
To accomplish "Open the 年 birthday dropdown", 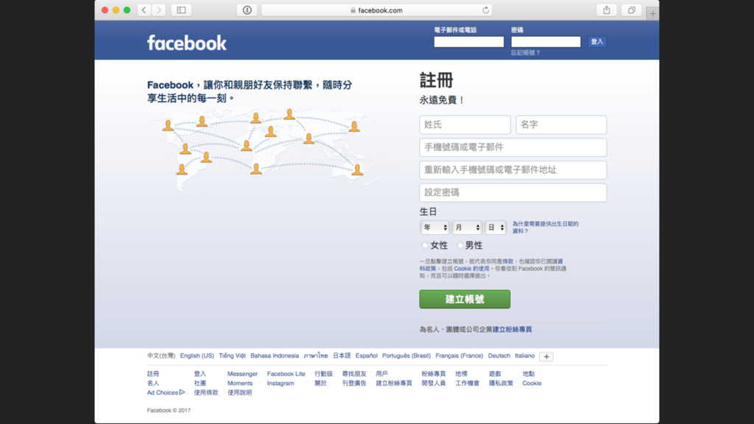I will [x=434, y=227].
